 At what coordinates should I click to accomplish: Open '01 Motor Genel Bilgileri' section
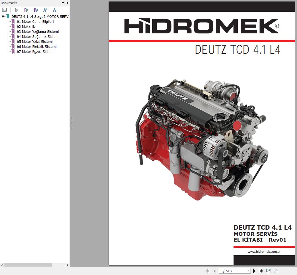click(x=36, y=21)
